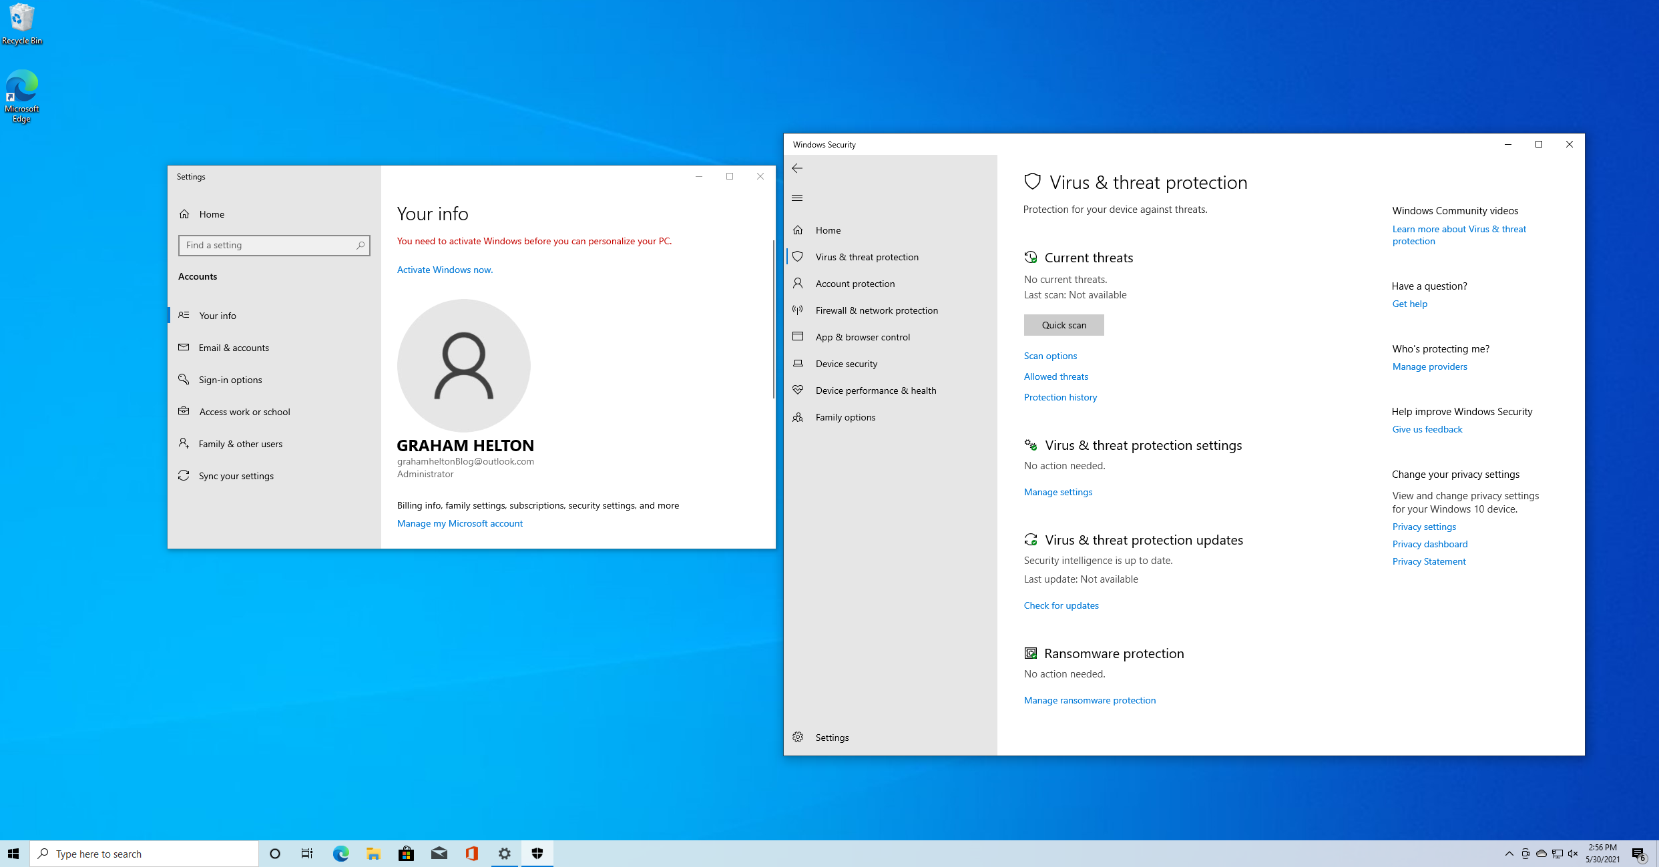Screen dimensions: 1659x867
Task: Click the user profile avatar picture
Action: coord(463,366)
